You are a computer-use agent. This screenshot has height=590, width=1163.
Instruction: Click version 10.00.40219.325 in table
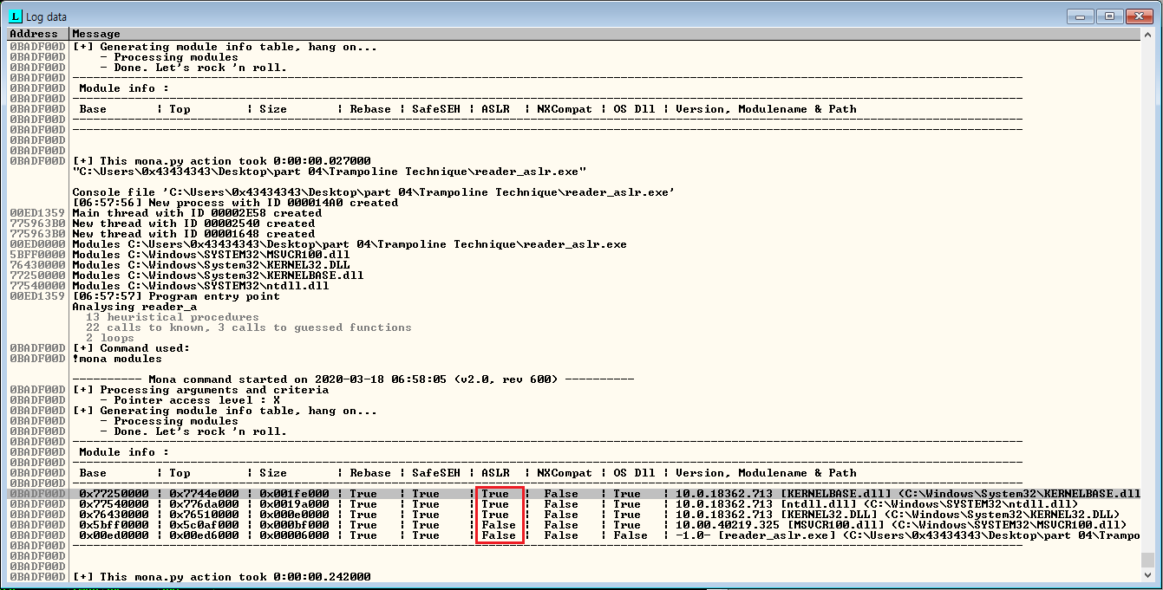tap(728, 525)
